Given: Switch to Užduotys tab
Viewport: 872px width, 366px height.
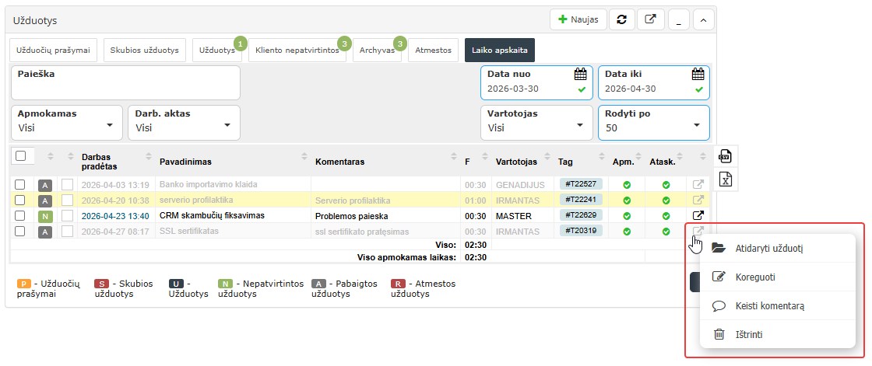Looking at the screenshot, I should coord(217,50).
